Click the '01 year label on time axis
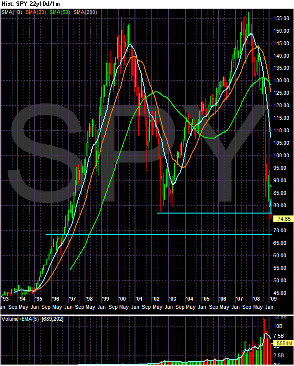Screen dimensions: 294x366 [139, 299]
